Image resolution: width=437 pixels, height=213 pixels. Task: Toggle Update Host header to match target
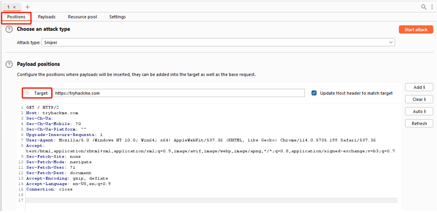(314, 93)
